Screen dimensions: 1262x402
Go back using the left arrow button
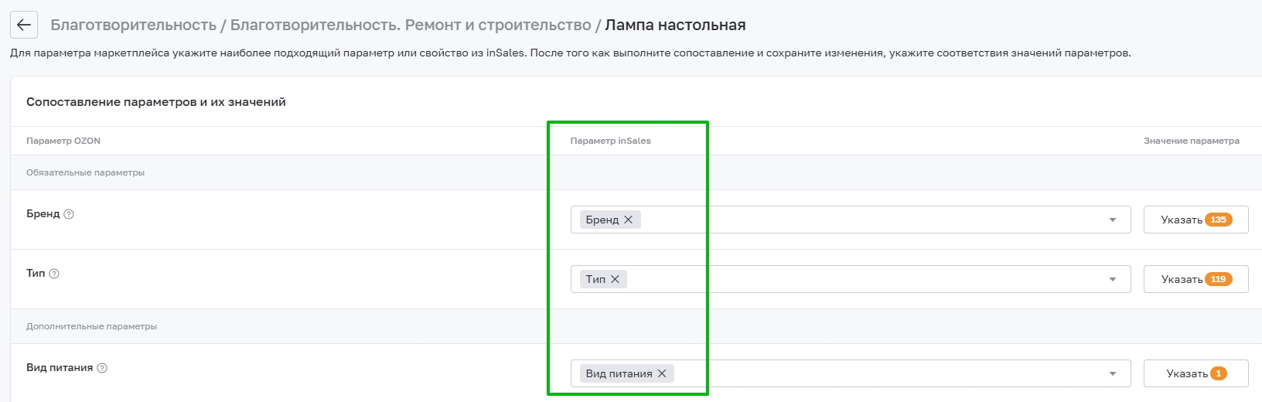[x=24, y=25]
